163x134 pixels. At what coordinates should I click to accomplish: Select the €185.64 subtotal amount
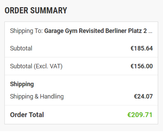pyautogui.click(x=141, y=48)
